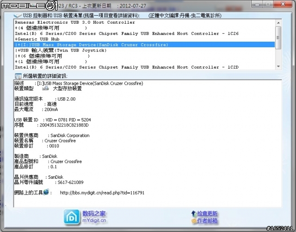Select Renesas Electronics USB 3.0 Host Controller row

pyautogui.click(x=144, y=22)
